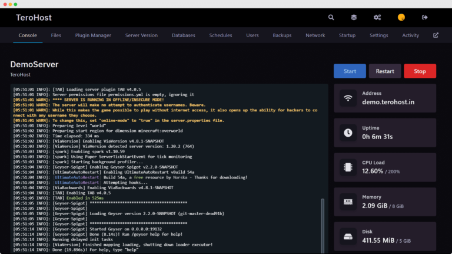Click the TeroHost logo link

(x=34, y=18)
